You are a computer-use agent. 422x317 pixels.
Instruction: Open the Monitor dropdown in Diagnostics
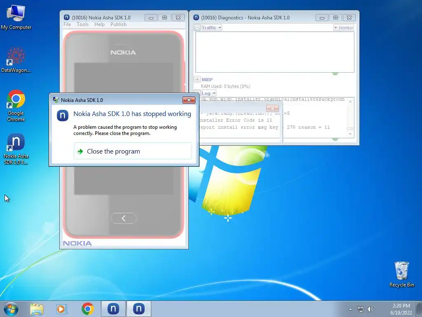[x=343, y=28]
